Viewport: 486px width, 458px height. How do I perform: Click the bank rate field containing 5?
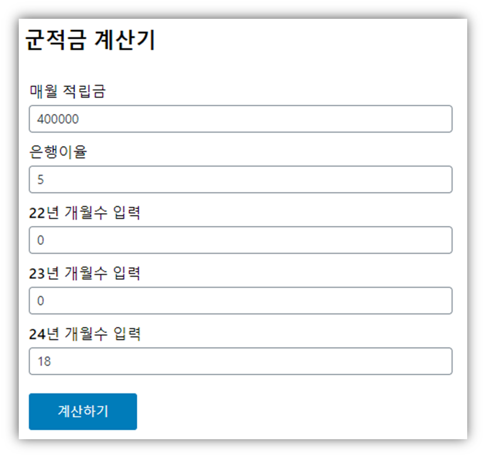coord(241,179)
